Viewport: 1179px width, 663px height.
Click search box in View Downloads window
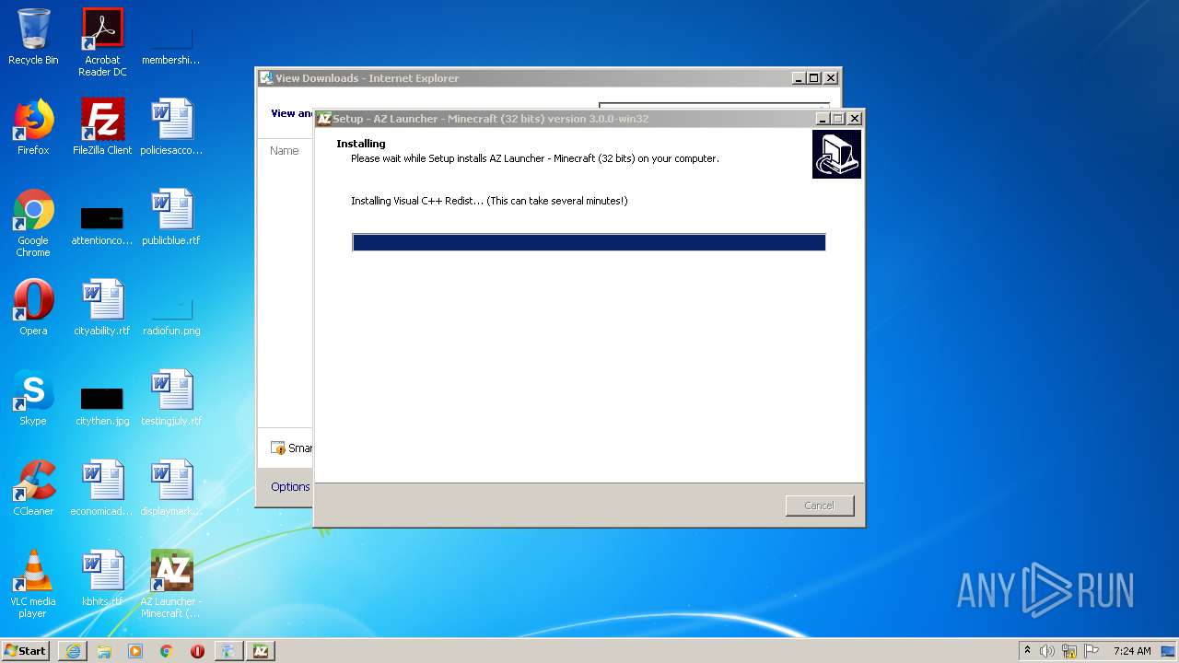pyautogui.click(x=714, y=106)
